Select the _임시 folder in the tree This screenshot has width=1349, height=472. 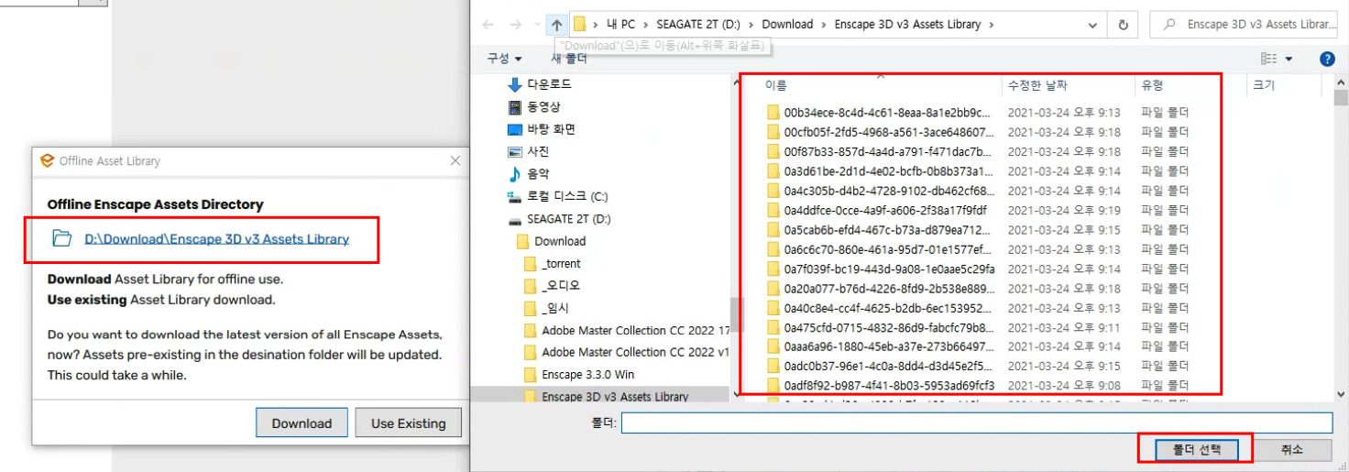(554, 308)
